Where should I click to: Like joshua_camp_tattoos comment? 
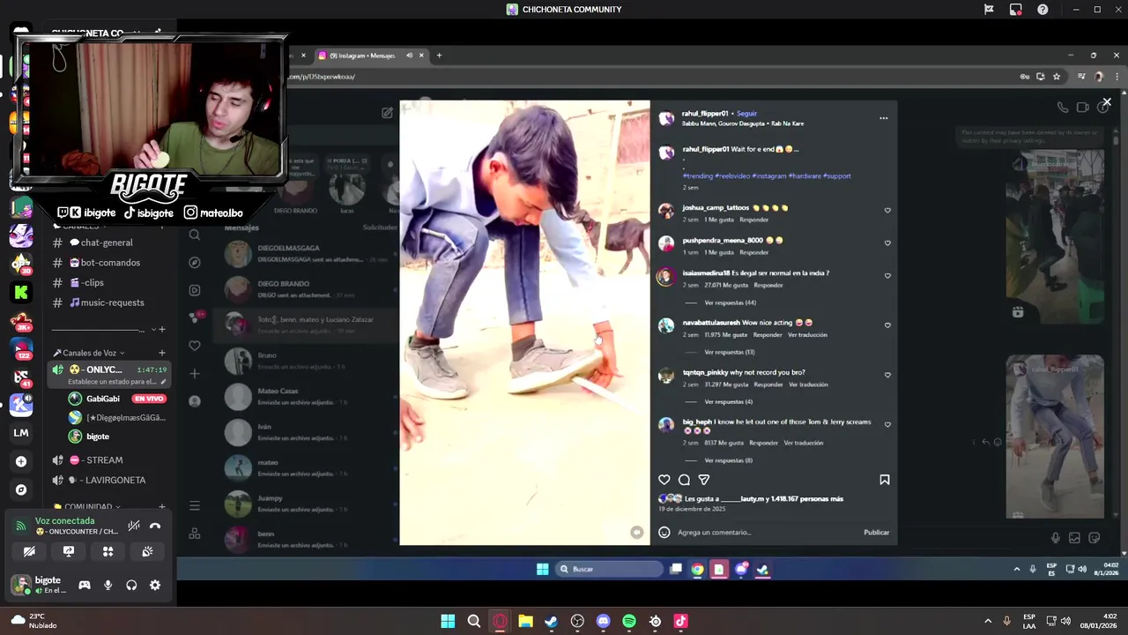(887, 210)
